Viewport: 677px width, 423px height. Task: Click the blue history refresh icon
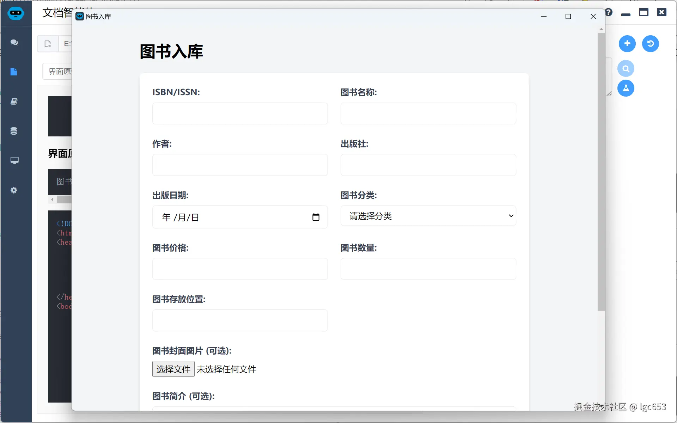[650, 44]
